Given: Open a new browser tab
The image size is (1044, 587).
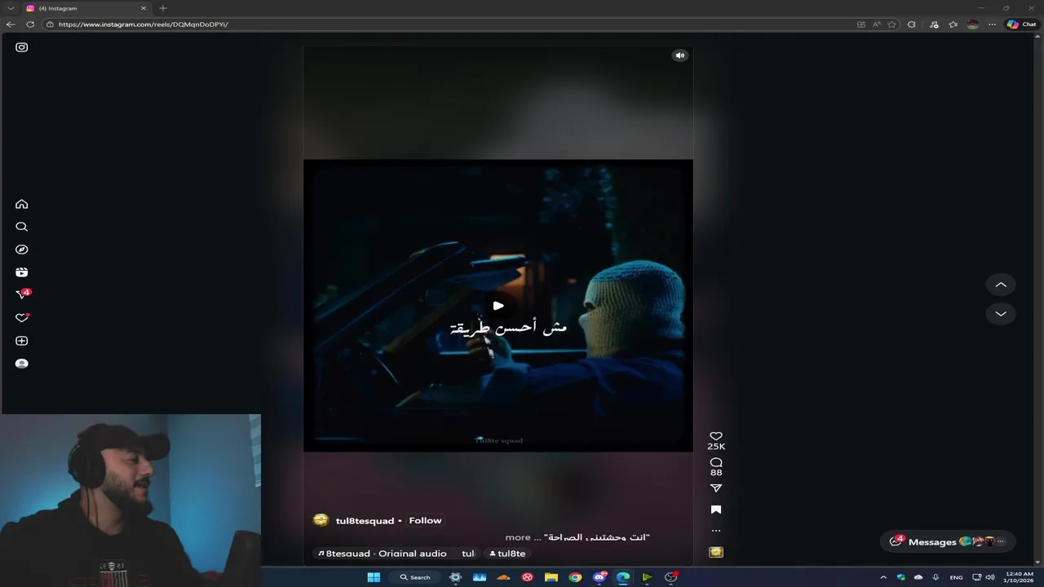Looking at the screenshot, I should [x=163, y=8].
